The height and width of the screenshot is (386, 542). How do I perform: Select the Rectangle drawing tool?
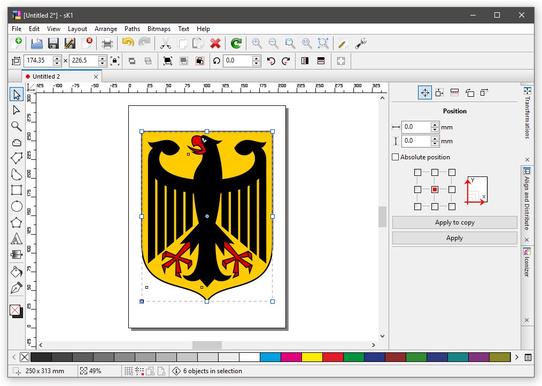(17, 190)
